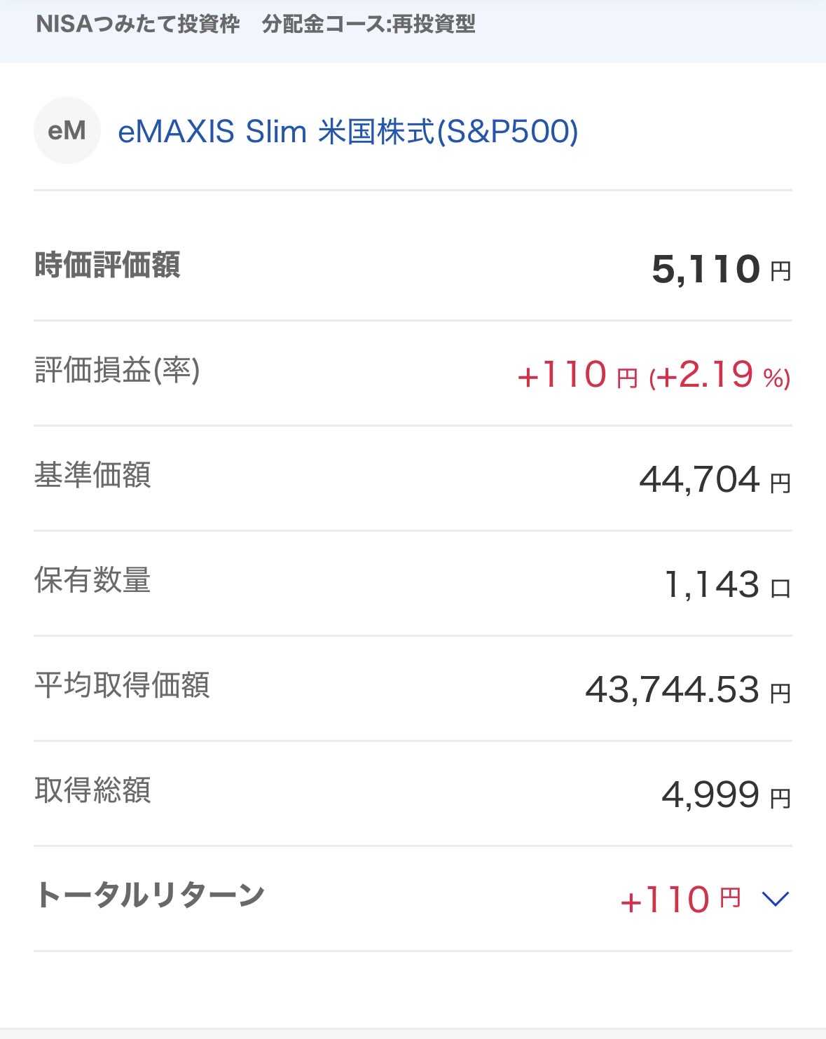Select the 43,744.53 円 average cost
Screen dimensions: 826x1039
coord(689,690)
